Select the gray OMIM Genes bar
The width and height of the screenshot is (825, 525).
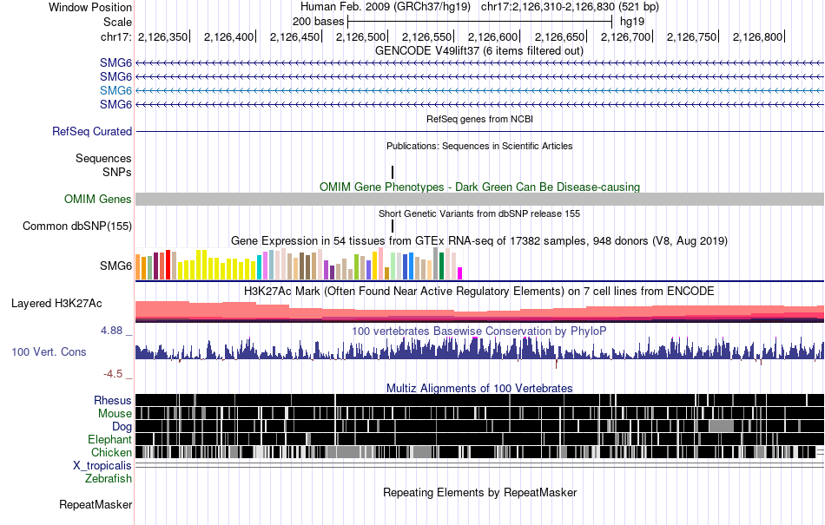480,200
